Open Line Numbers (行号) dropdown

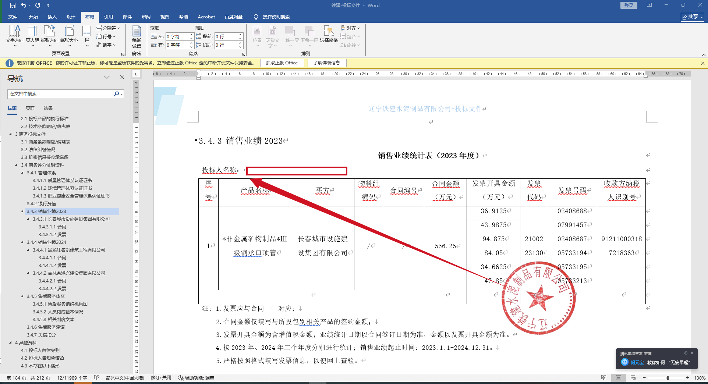coord(106,36)
